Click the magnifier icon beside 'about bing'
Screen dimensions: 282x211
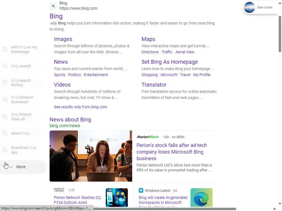tap(5, 133)
